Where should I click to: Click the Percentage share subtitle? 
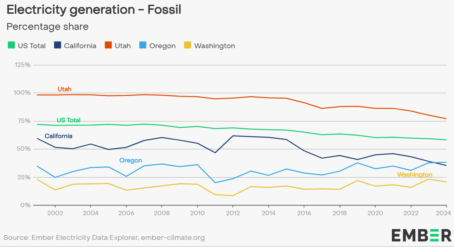pos(47,27)
